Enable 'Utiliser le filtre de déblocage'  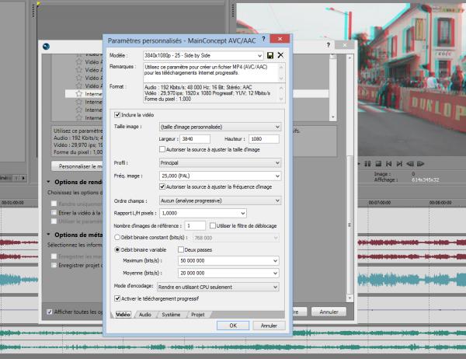pos(212,225)
